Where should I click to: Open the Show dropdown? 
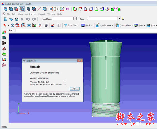[x=152, y=25]
